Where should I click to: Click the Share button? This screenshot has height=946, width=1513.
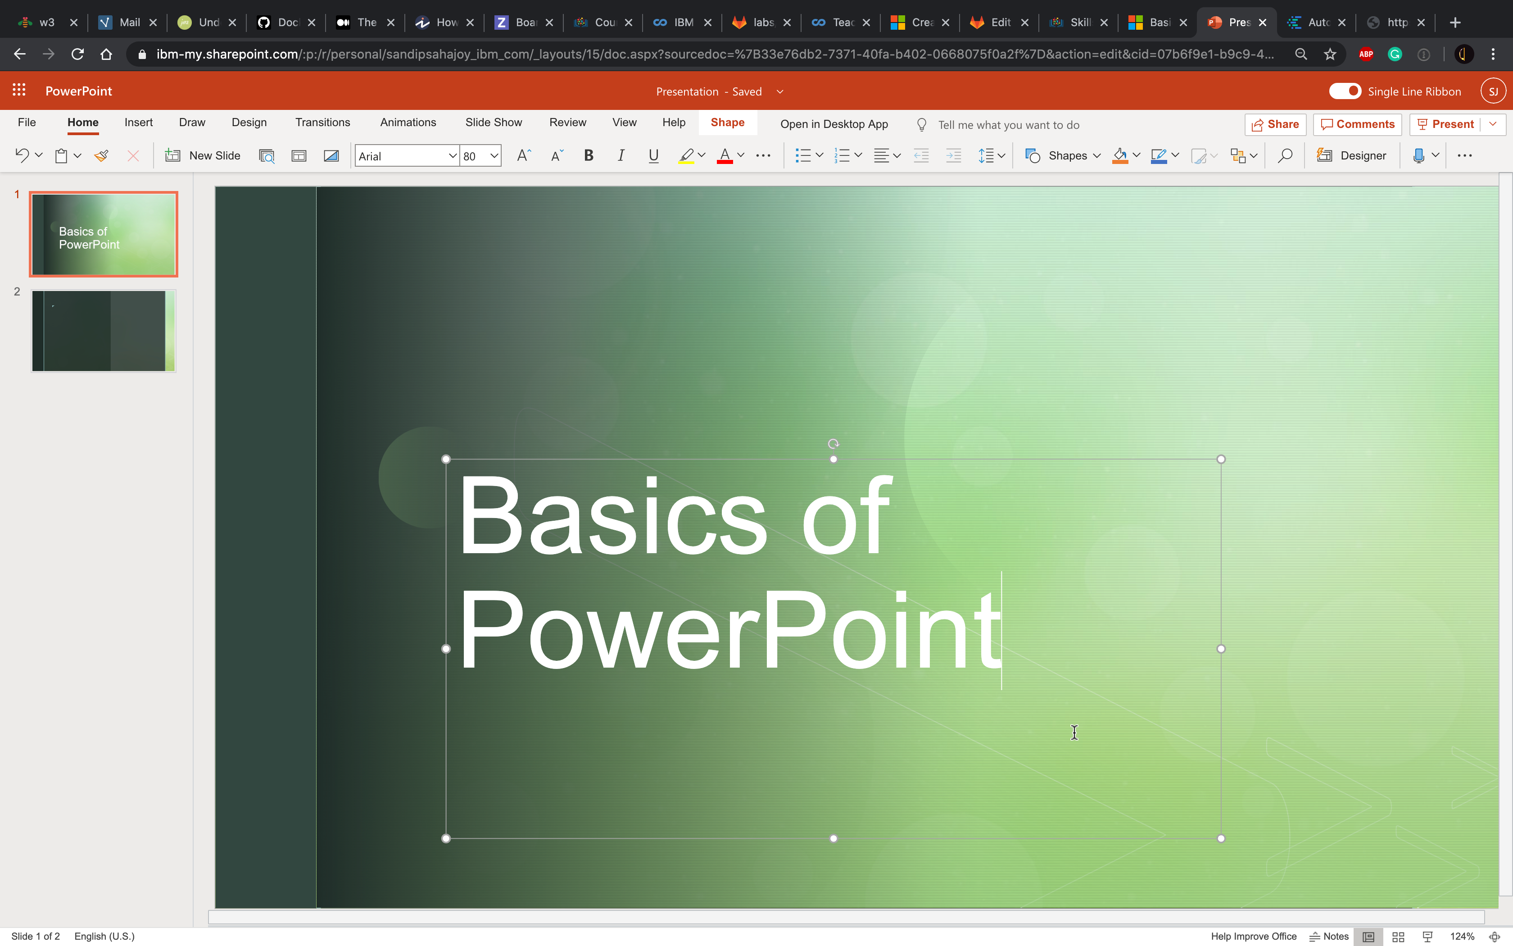click(1275, 124)
